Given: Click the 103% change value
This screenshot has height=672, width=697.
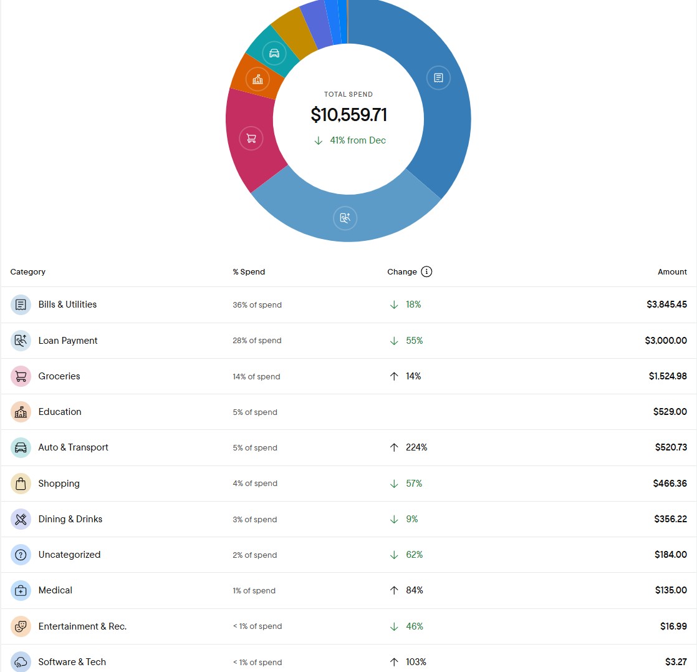Looking at the screenshot, I should tap(416, 662).
